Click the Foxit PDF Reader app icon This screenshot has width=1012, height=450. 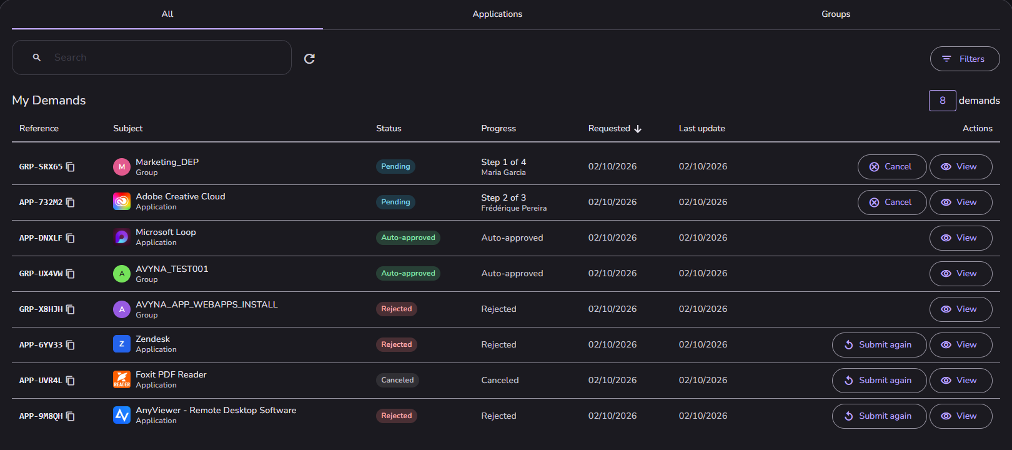point(122,379)
